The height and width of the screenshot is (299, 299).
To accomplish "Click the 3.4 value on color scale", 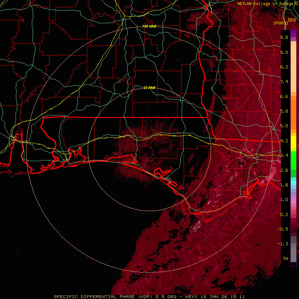I will click(x=284, y=155).
